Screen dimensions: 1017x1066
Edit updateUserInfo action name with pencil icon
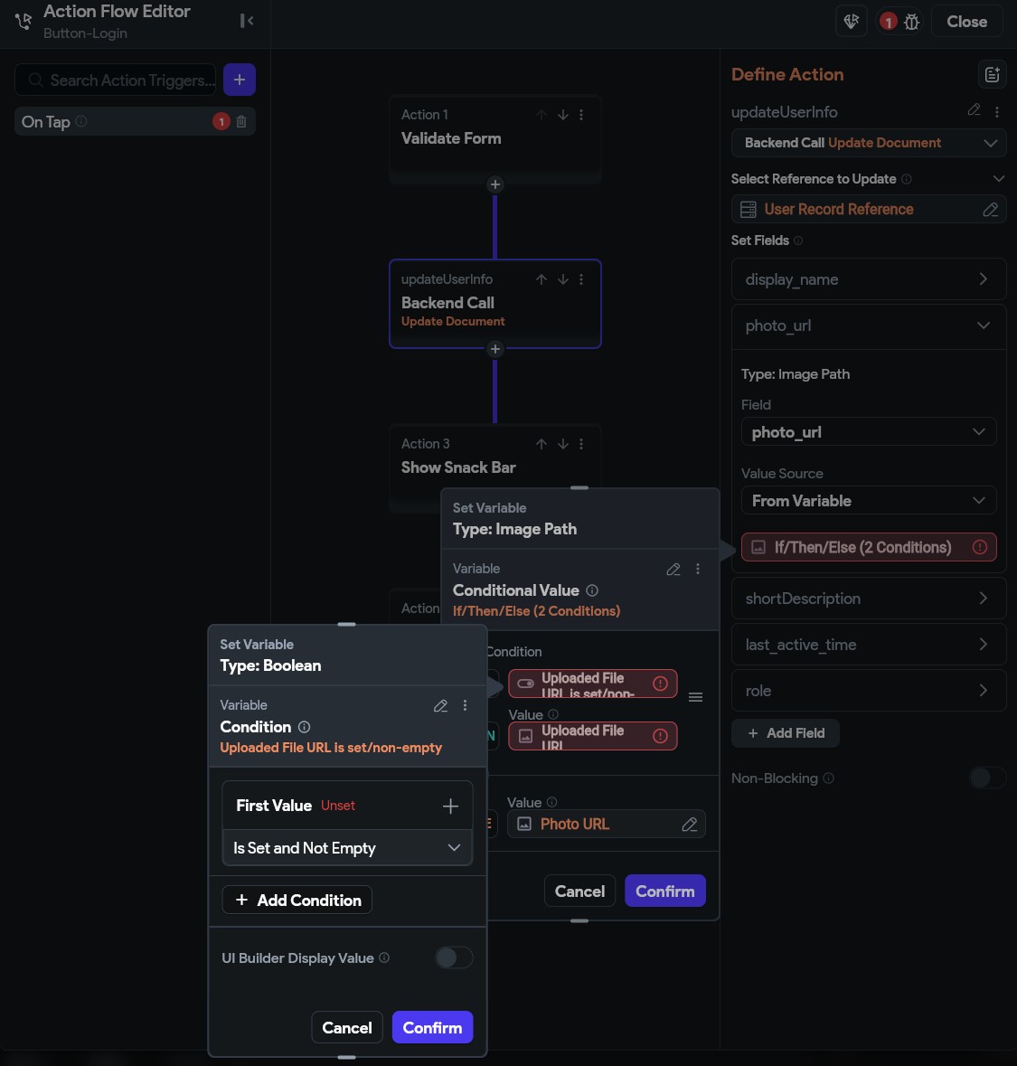(975, 110)
